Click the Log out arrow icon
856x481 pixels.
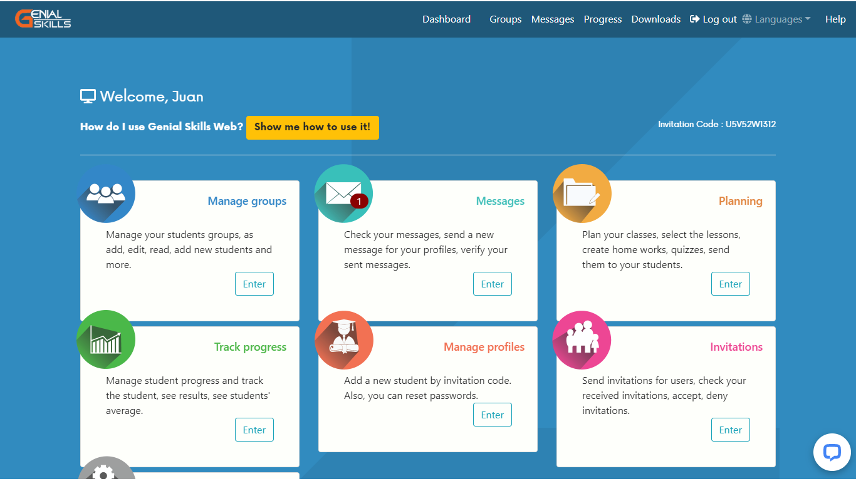(694, 19)
